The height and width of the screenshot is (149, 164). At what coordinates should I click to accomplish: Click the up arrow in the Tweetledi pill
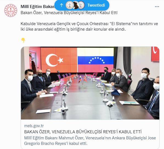[x=62, y=5]
